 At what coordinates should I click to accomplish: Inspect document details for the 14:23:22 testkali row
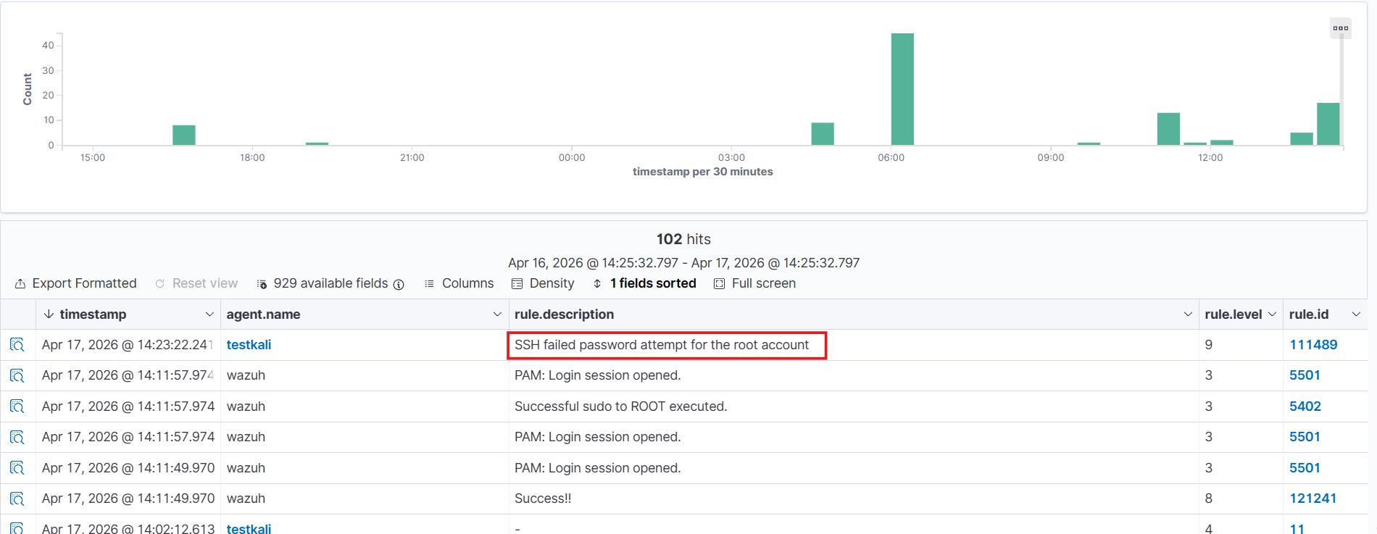[17, 345]
